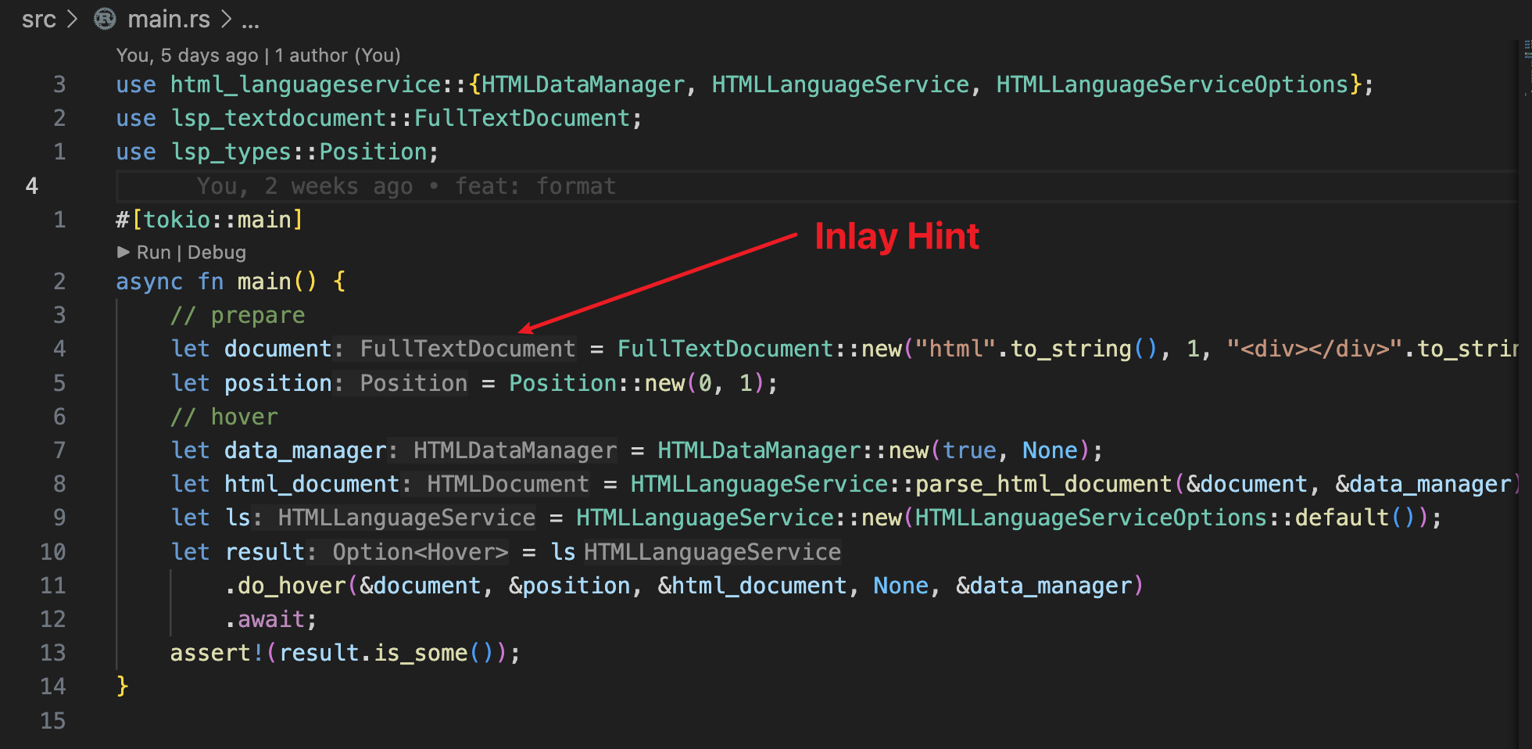Click the Run code lens play triangle
Image resolution: width=1532 pixels, height=749 pixels.
point(123,252)
